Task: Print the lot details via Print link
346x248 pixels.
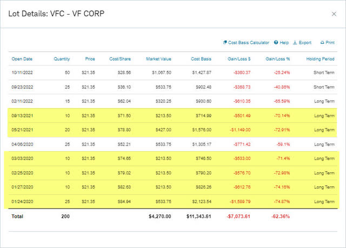Action: click(x=330, y=42)
